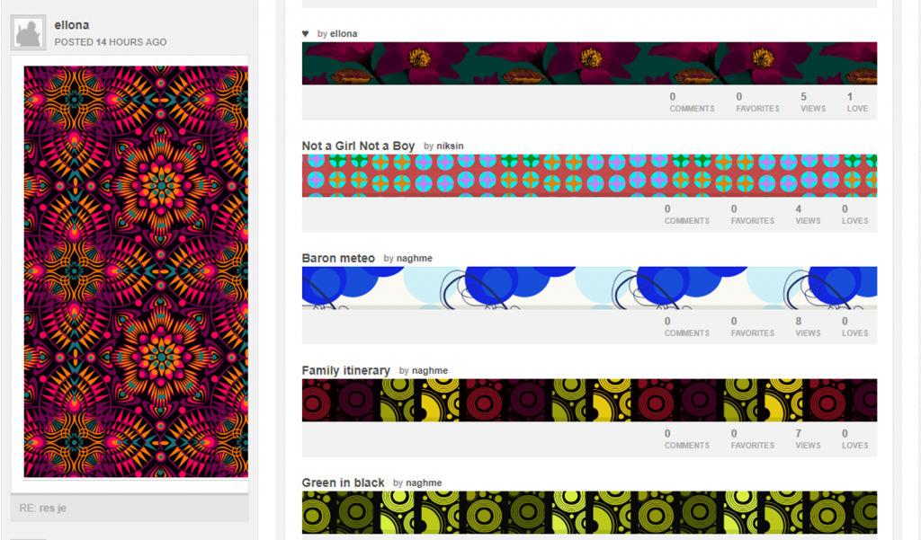Open the blue circles Baron meteo strip
Image resolution: width=921 pixels, height=540 pixels.
[589, 288]
